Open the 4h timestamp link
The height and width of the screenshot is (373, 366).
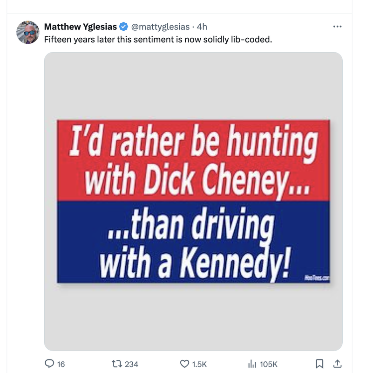[x=202, y=27]
